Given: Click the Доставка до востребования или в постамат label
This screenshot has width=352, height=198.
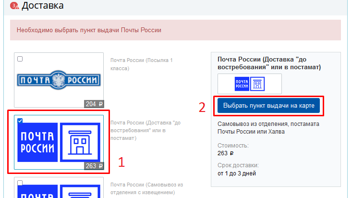Looking at the screenshot, I should 145,130.
